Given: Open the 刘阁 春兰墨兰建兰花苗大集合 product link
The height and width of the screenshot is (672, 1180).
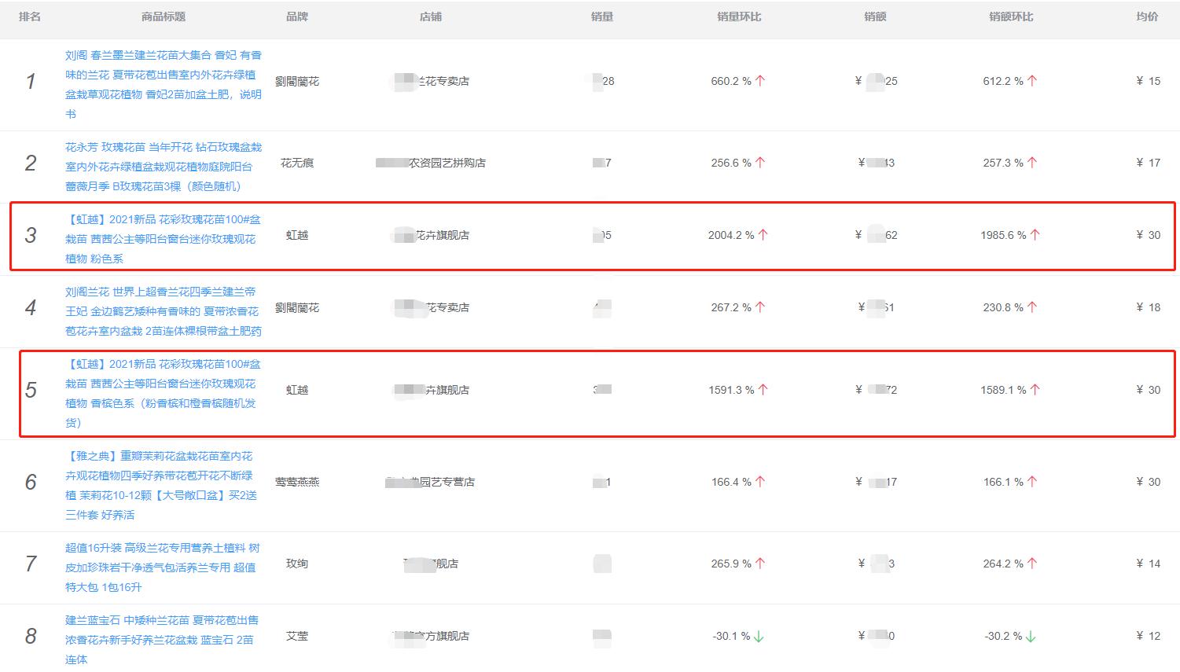Looking at the screenshot, I should tap(164, 85).
